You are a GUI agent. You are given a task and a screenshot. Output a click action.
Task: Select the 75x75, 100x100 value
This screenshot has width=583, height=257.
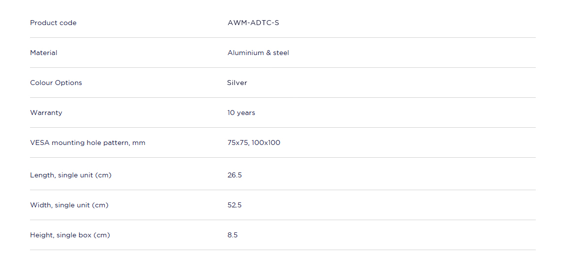coord(254,143)
